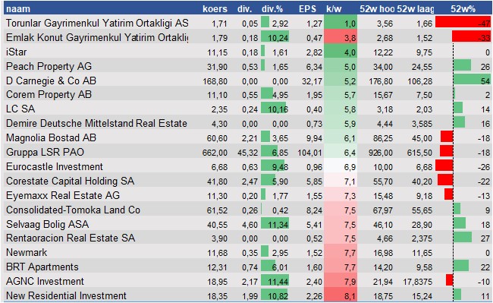Click the red 3,8 k/w cell
The height and width of the screenshot is (303, 493).
click(x=341, y=37)
